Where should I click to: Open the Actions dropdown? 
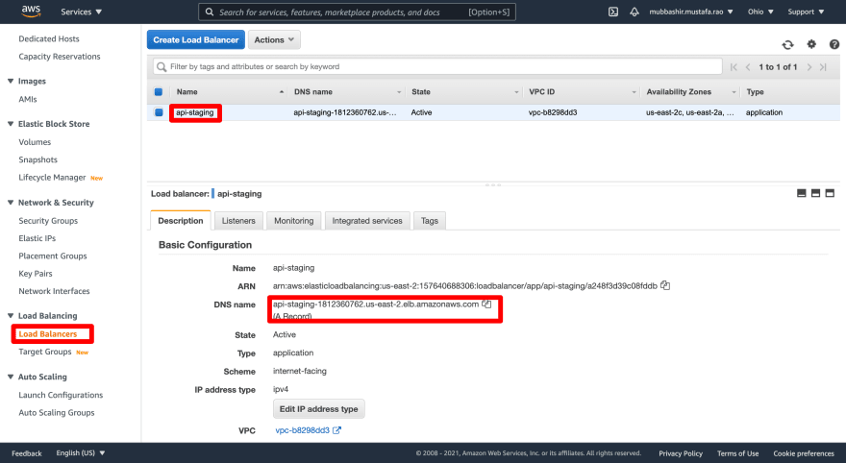[x=274, y=40]
